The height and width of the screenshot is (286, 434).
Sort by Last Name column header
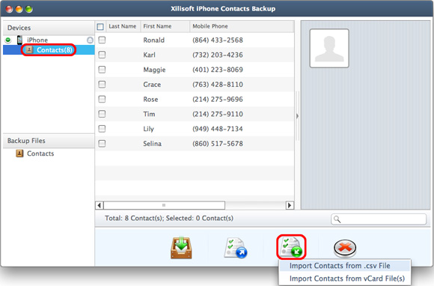[x=123, y=26]
